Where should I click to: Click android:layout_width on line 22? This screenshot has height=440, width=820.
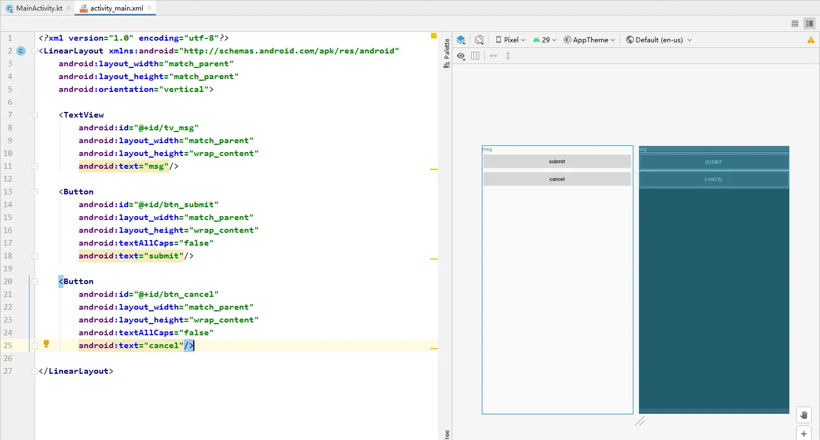(x=129, y=307)
